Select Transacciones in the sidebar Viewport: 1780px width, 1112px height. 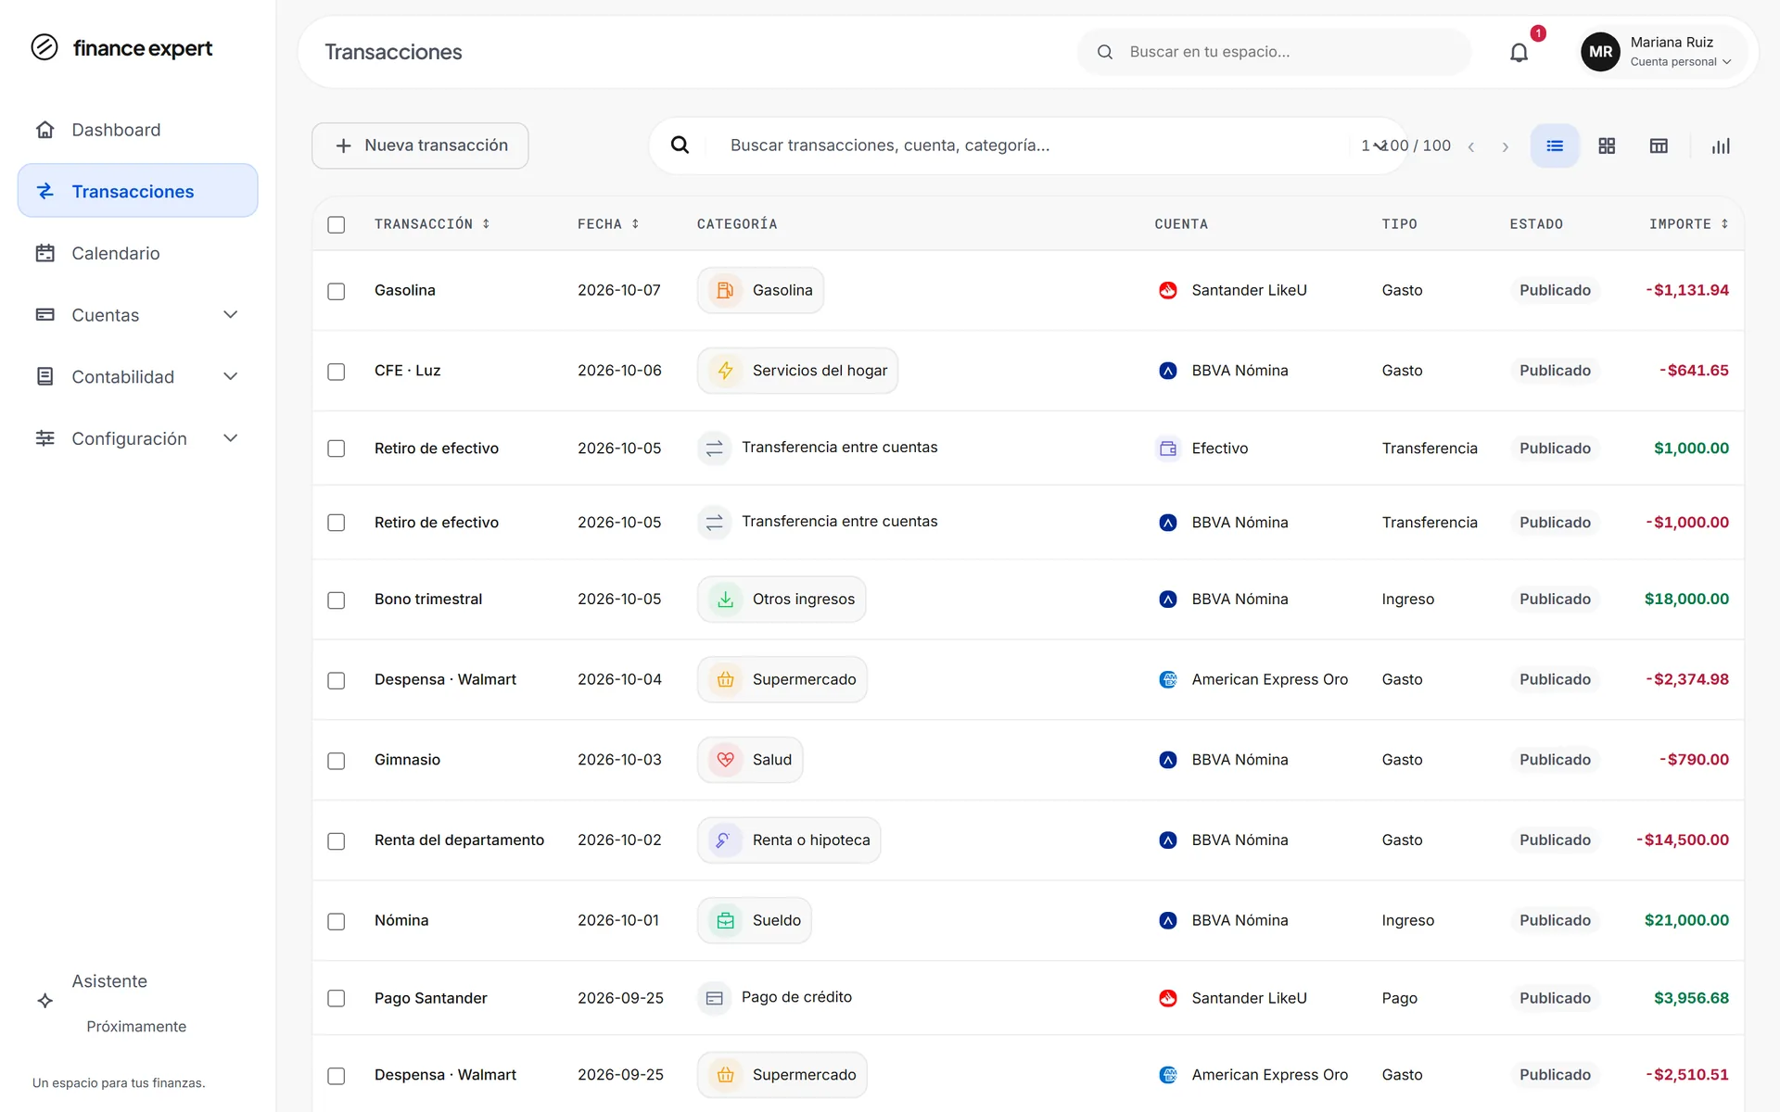(x=137, y=191)
